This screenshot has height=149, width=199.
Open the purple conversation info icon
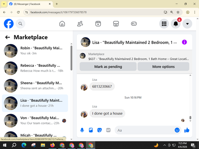(184, 42)
